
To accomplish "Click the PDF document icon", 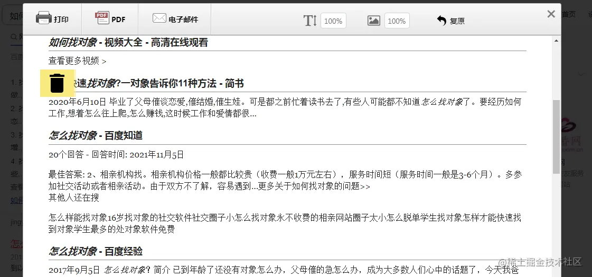I will tap(102, 18).
